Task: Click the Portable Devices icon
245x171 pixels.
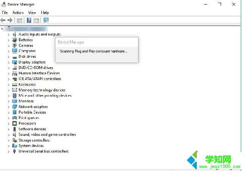Action: [x=14, y=112]
